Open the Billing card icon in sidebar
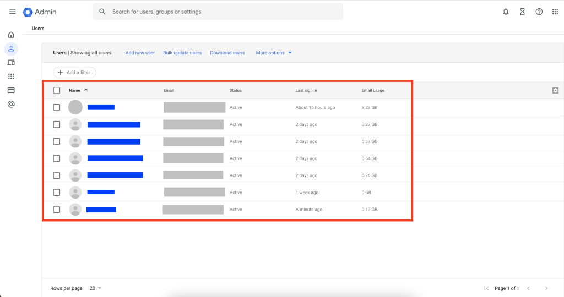564x297 pixels. (11, 90)
